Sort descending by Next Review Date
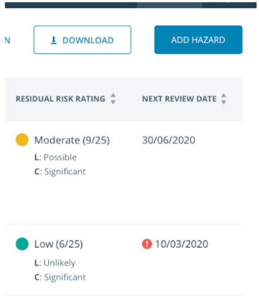This screenshot has width=259, height=305. click(224, 102)
